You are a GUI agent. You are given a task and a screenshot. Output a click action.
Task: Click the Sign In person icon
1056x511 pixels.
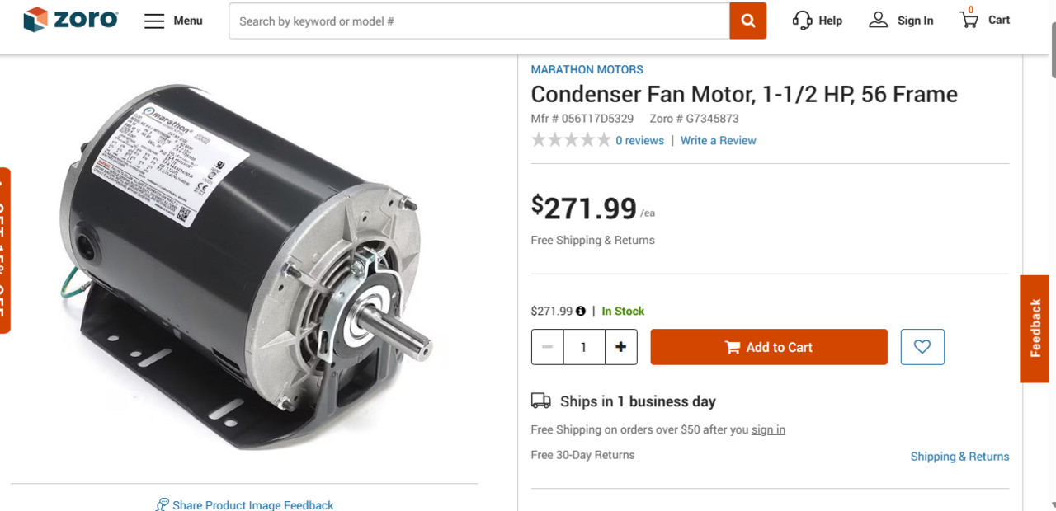pos(878,20)
